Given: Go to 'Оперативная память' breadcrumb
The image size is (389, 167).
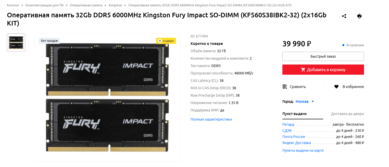Looking at the screenshot, I should (x=86, y=5).
